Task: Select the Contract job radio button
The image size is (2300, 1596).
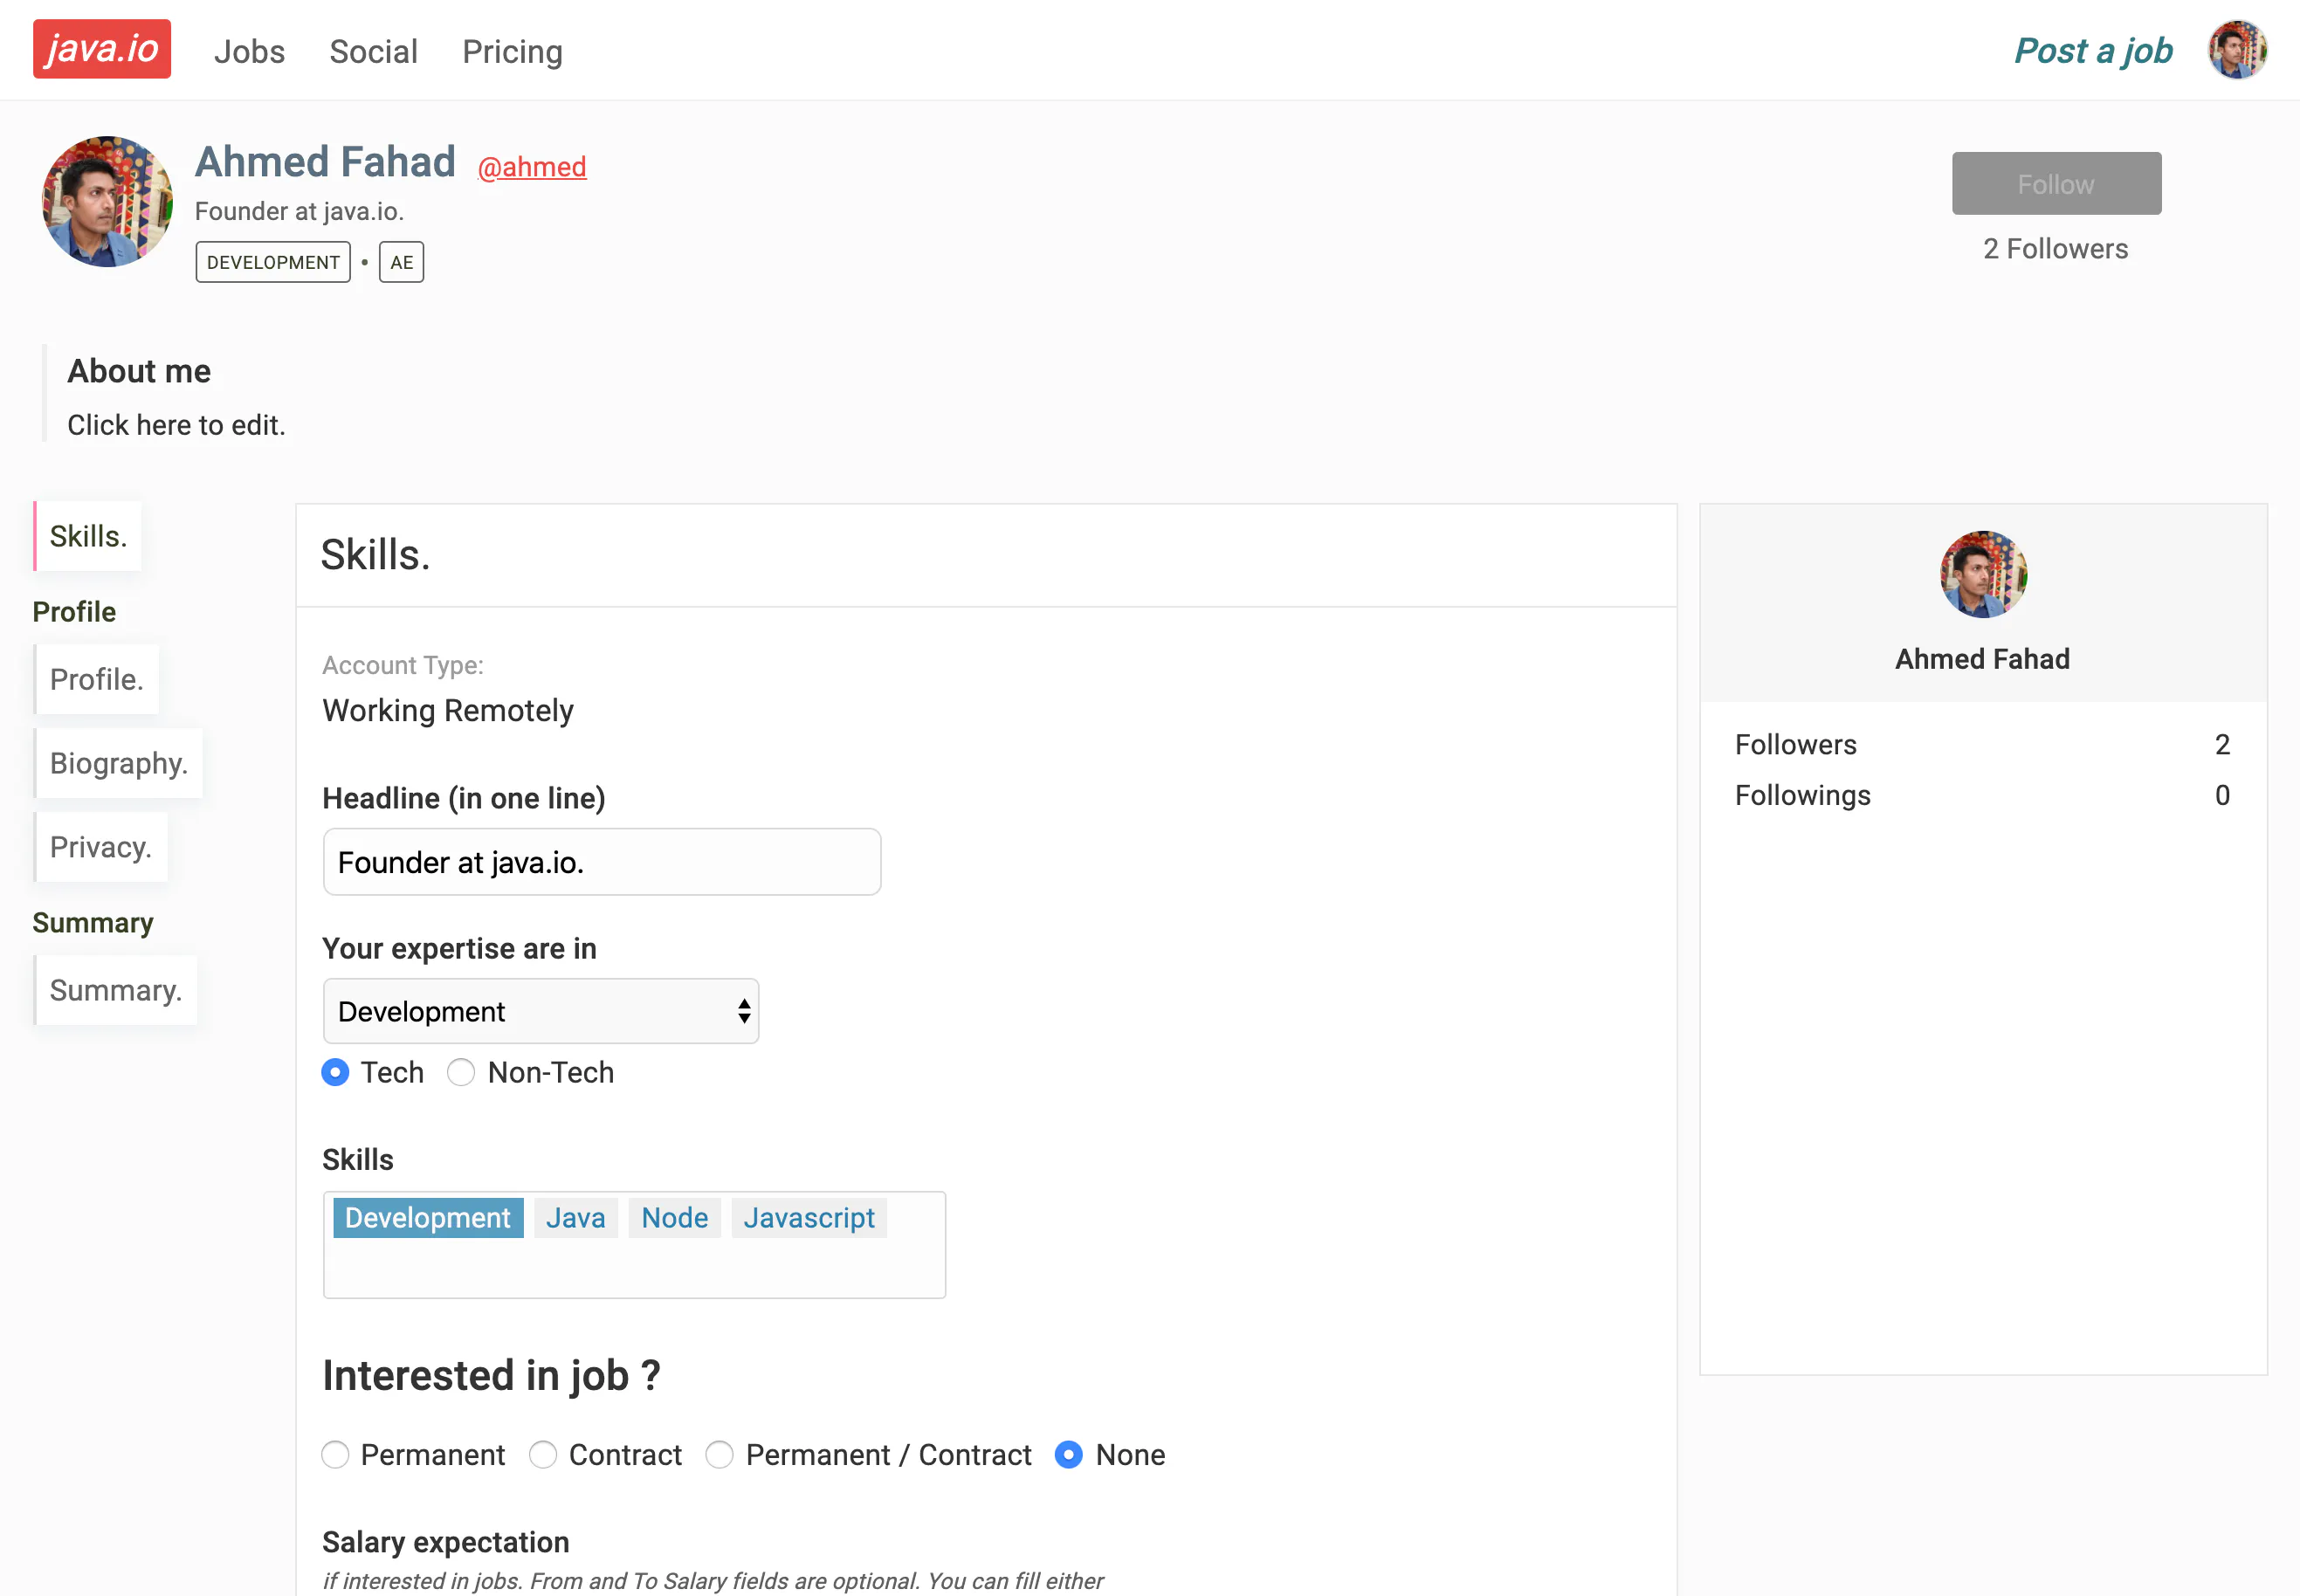Action: 543,1454
